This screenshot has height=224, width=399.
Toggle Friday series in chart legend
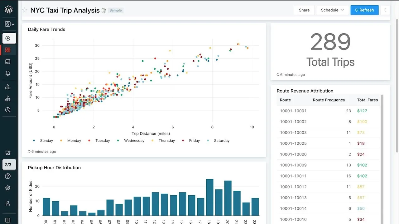[191, 141]
